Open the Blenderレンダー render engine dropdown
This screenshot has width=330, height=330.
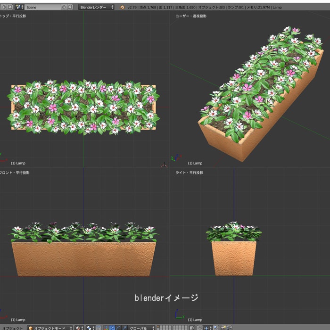[96, 7]
